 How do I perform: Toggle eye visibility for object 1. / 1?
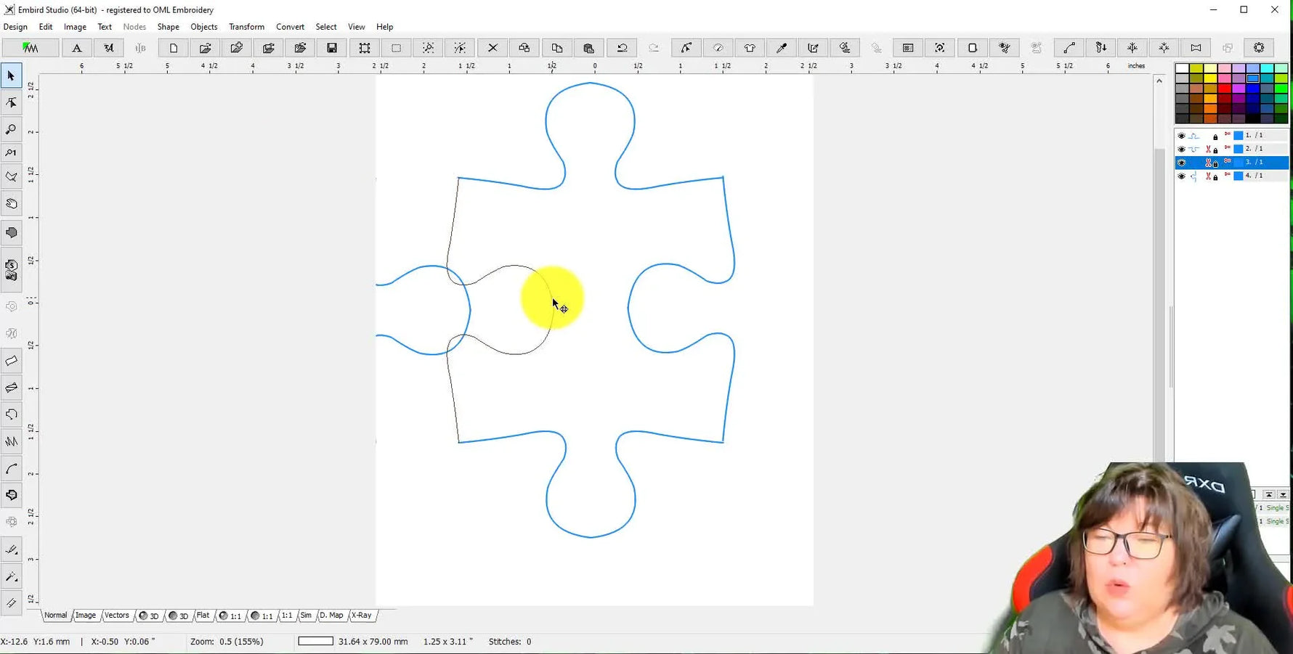point(1181,136)
